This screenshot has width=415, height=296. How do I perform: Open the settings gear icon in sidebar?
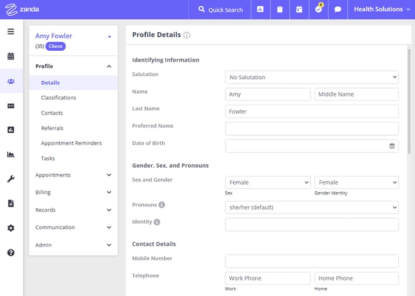coord(11,228)
